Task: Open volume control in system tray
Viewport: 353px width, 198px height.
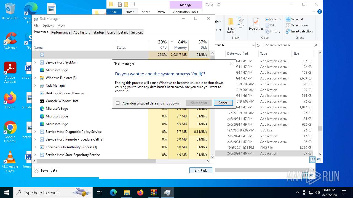Action: click(317, 193)
